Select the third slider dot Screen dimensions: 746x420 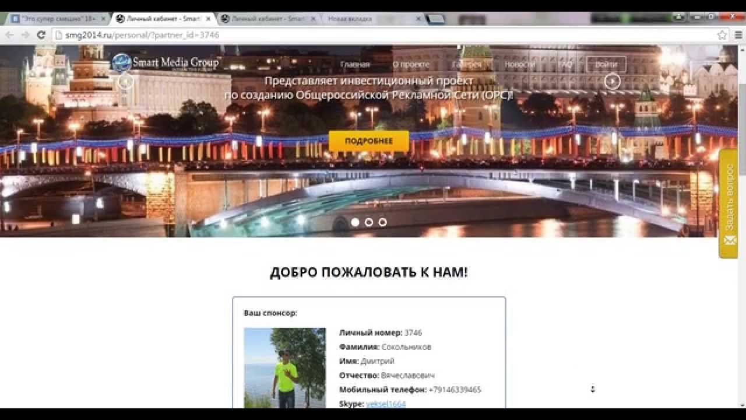click(382, 222)
